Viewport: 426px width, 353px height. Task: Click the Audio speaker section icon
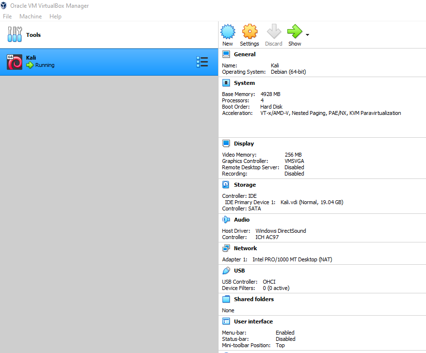(x=226, y=220)
